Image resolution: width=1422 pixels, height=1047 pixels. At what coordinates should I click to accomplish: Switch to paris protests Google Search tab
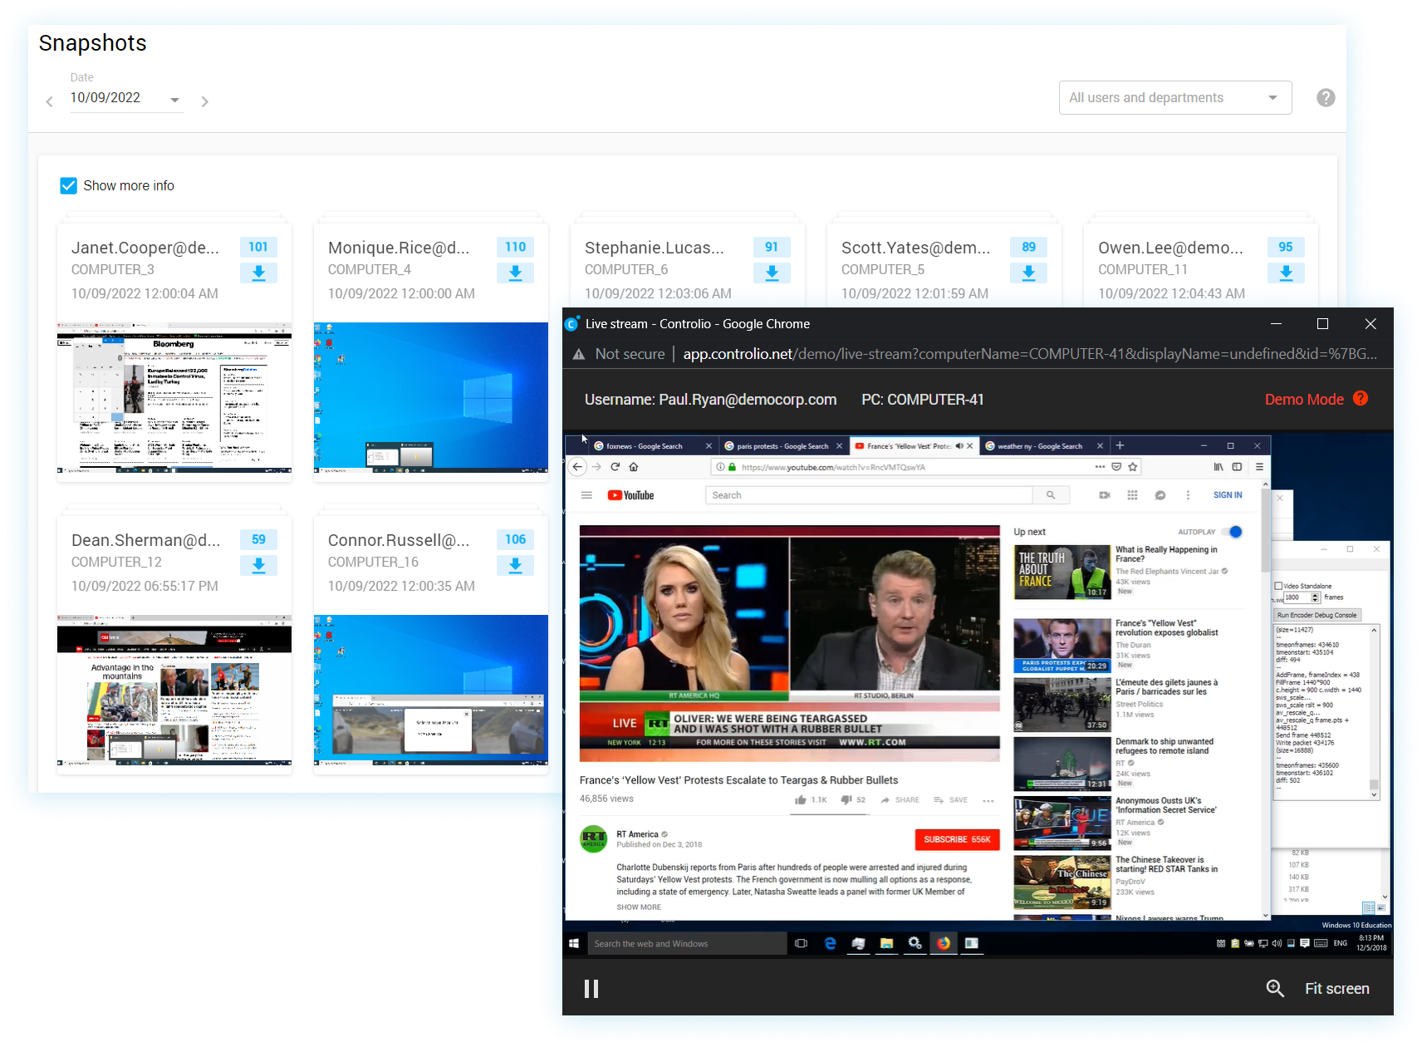(x=781, y=446)
